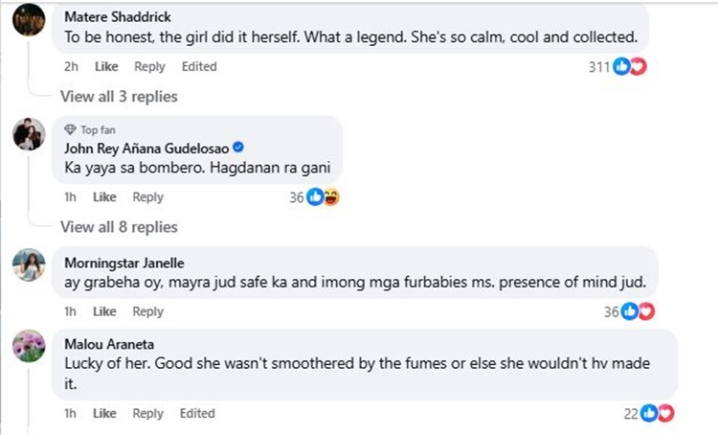Click Malou Araneta's flower avatar

click(x=29, y=347)
